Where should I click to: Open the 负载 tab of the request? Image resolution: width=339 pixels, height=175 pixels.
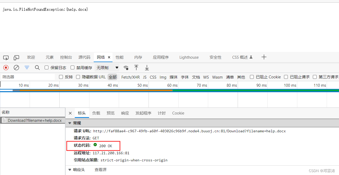[96, 113]
